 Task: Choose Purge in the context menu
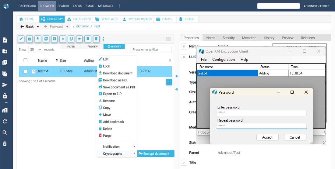pyautogui.click(x=117, y=136)
